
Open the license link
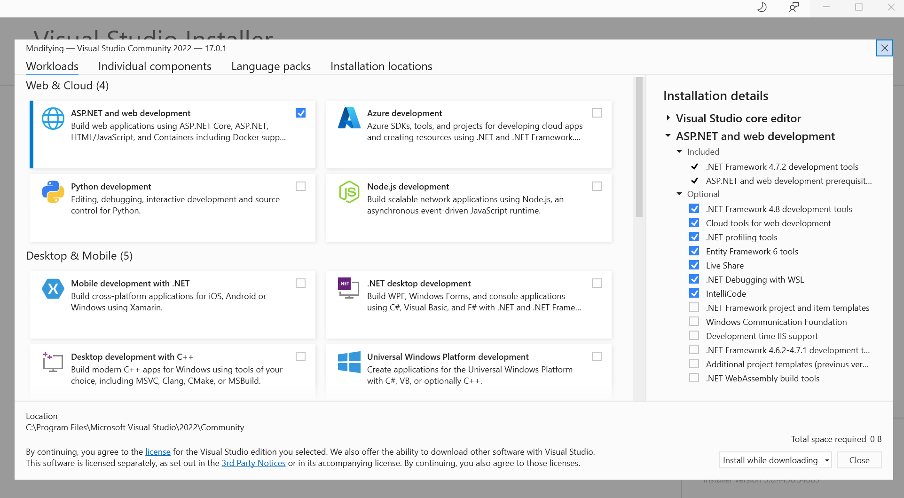[157, 451]
